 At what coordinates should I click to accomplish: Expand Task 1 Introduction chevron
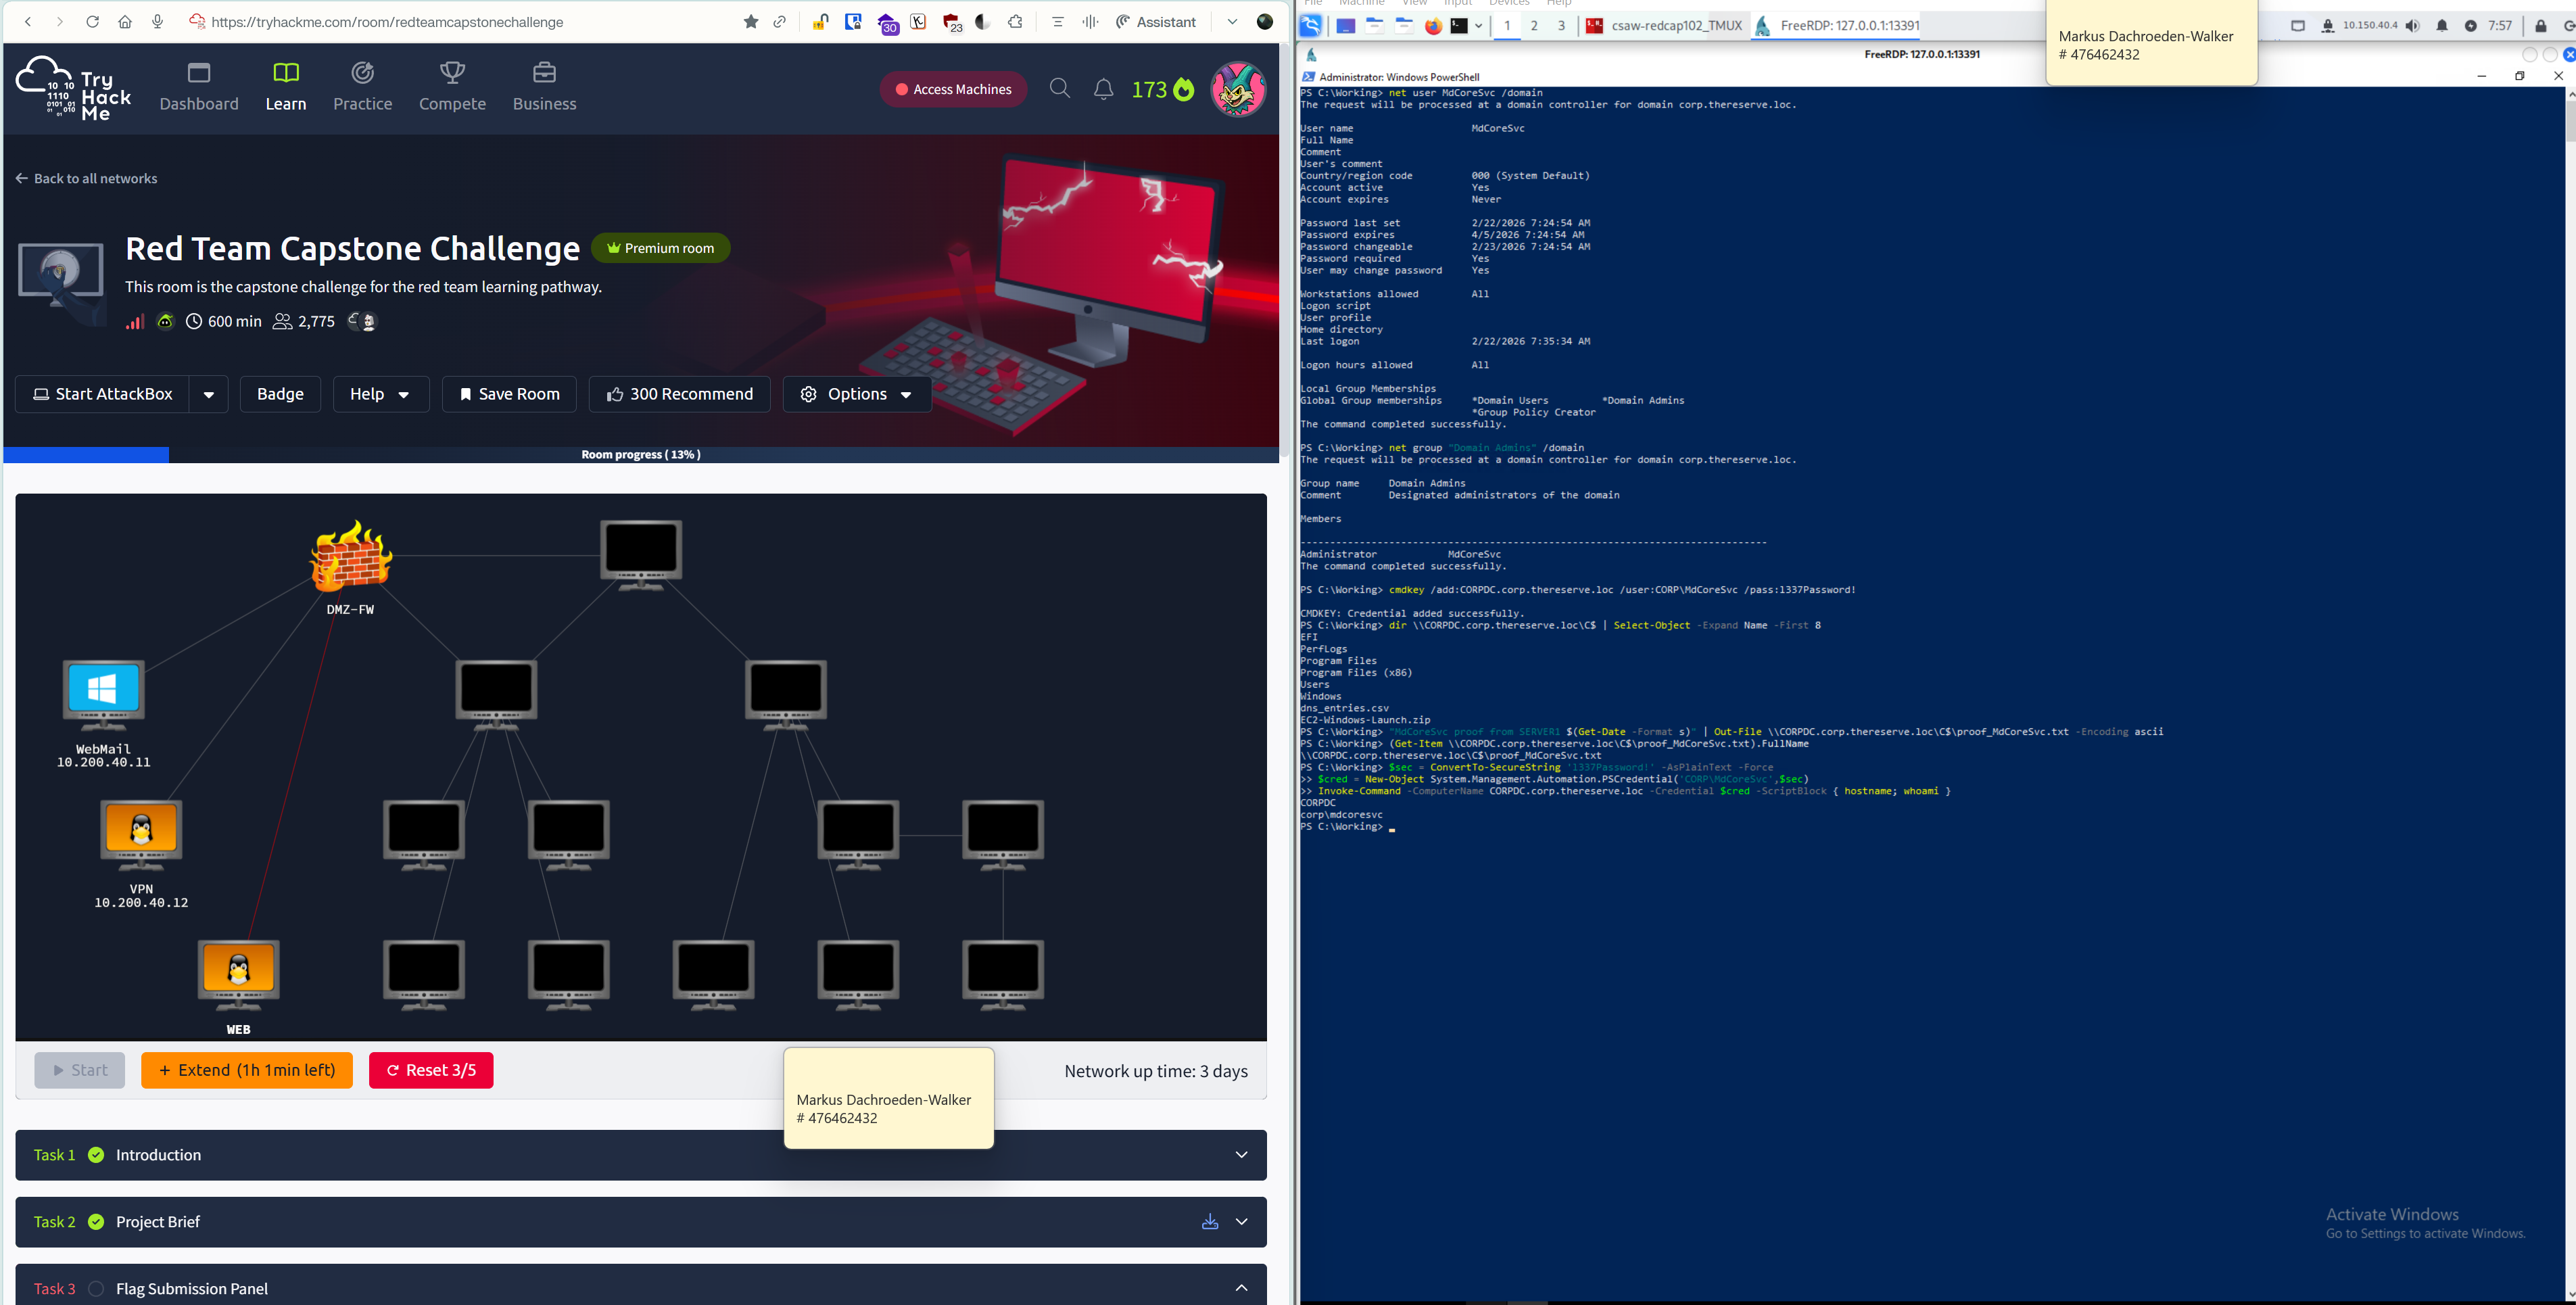click(1241, 1155)
